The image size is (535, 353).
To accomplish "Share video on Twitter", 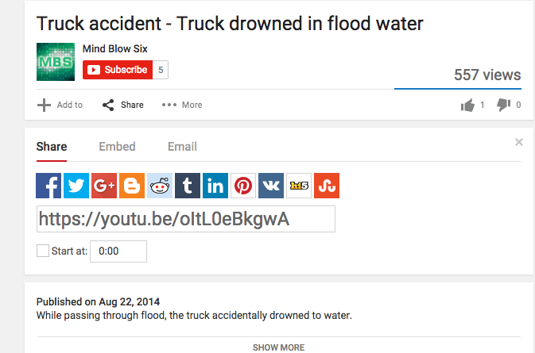I will pos(76,186).
